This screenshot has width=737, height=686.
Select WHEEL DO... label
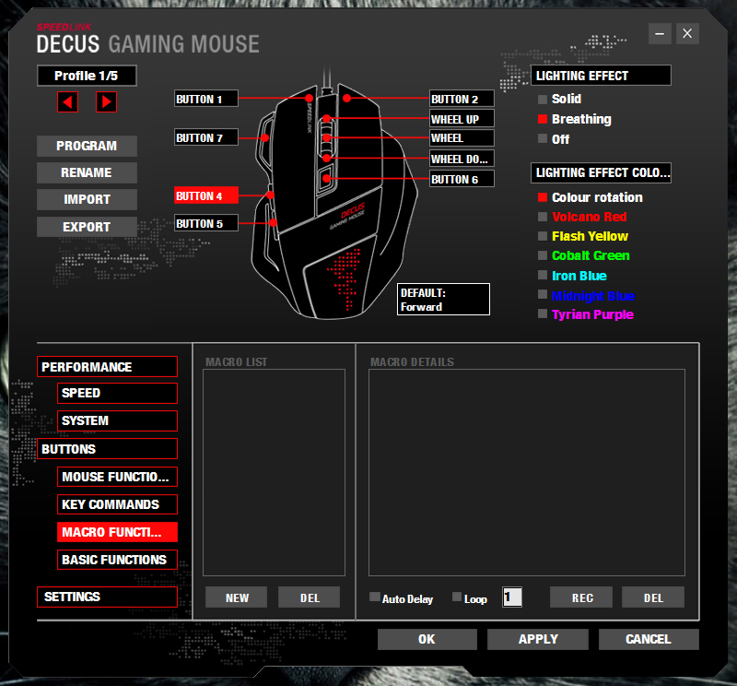tap(462, 159)
